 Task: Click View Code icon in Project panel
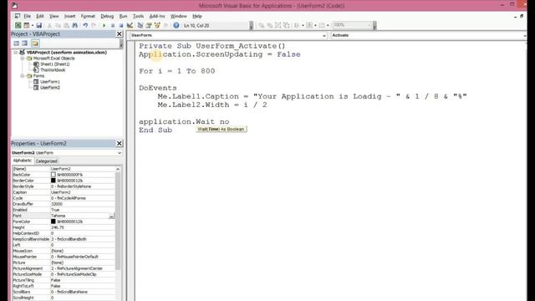click(17, 43)
